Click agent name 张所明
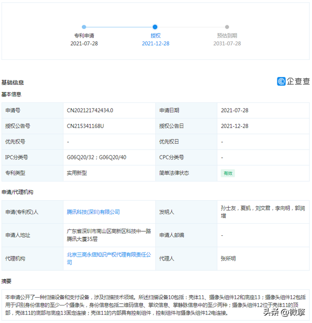Image resolution: width=312 pixels, height=323 pixels. [228, 258]
